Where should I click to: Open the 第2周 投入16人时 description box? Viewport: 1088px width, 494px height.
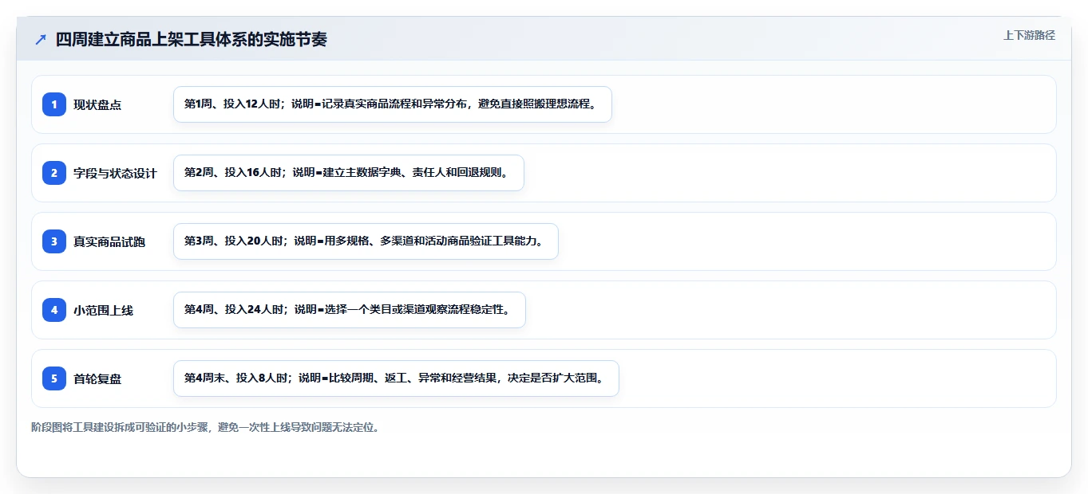(349, 173)
